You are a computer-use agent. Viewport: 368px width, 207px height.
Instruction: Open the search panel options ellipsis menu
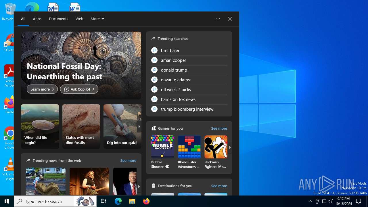click(218, 19)
